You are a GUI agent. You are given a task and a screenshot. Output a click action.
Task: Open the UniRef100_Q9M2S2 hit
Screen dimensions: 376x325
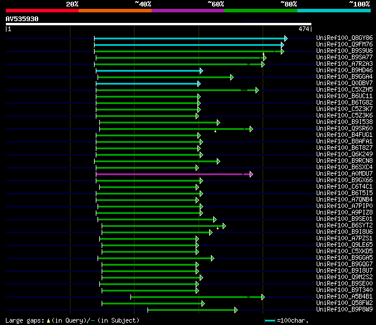pyautogui.click(x=344, y=277)
